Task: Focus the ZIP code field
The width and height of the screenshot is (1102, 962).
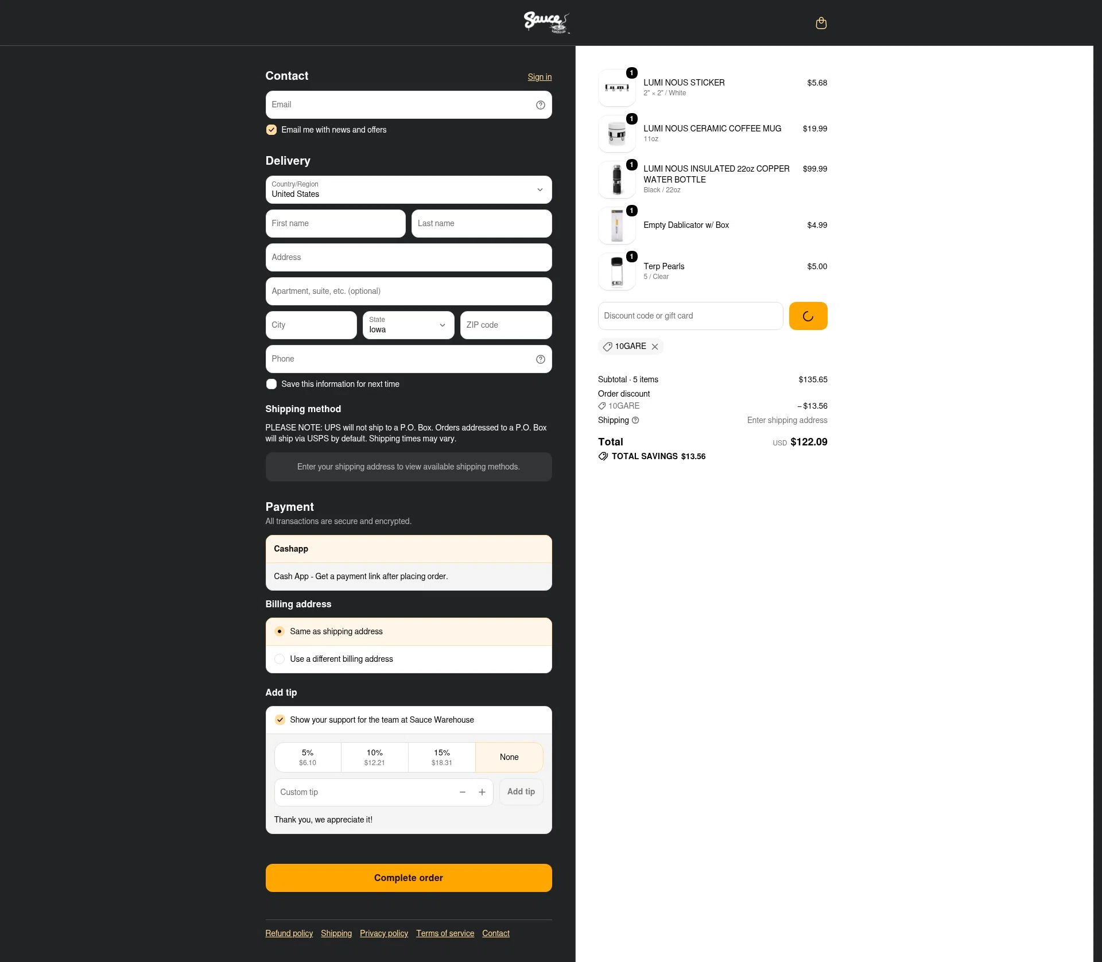Action: [506, 325]
